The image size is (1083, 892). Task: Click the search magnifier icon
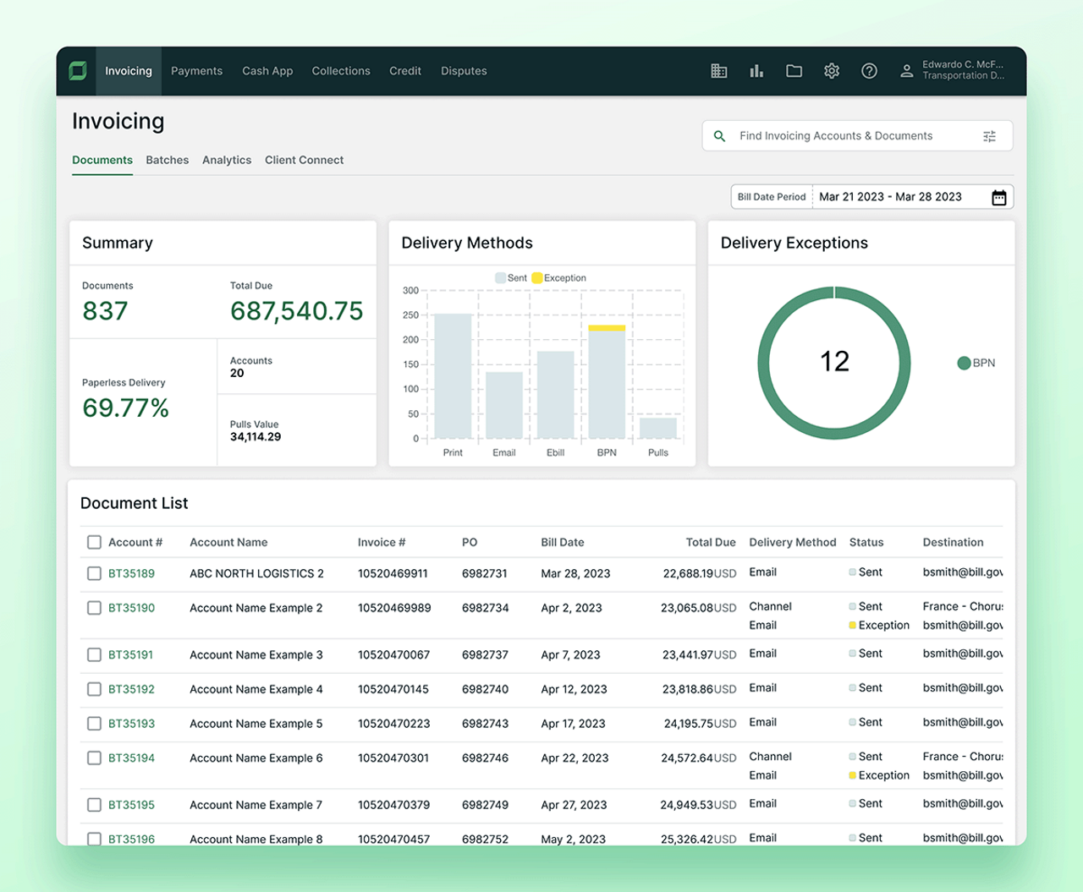(720, 136)
